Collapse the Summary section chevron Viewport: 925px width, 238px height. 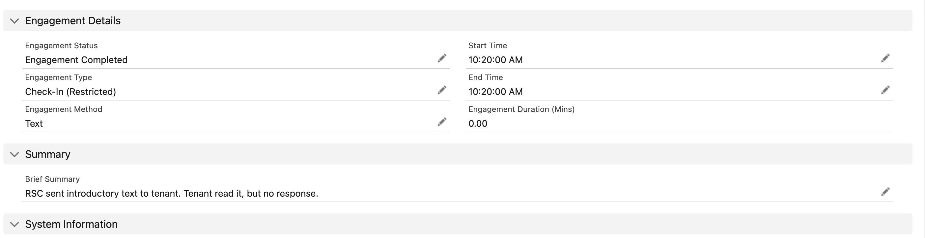click(x=14, y=154)
